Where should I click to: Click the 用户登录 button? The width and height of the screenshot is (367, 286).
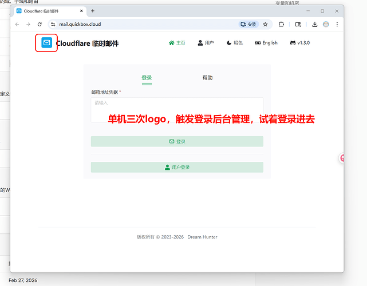coord(177,167)
